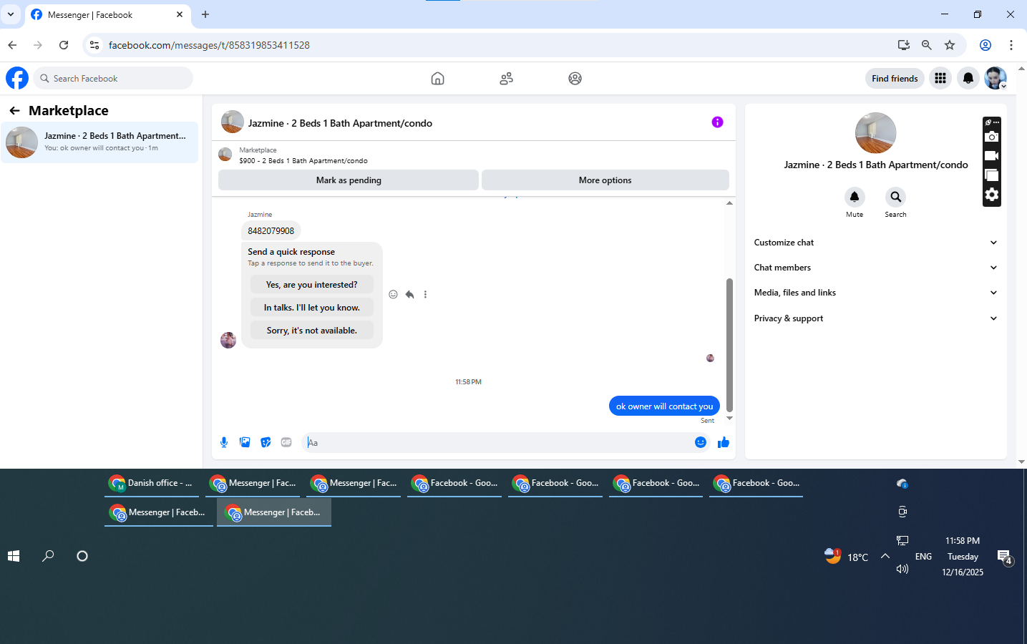Open the Groups icon in top navigation
The width and height of the screenshot is (1027, 644).
pyautogui.click(x=575, y=78)
